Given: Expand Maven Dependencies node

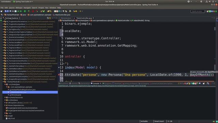Looking at the screenshot, I should pyautogui.click(x=5, y=105).
